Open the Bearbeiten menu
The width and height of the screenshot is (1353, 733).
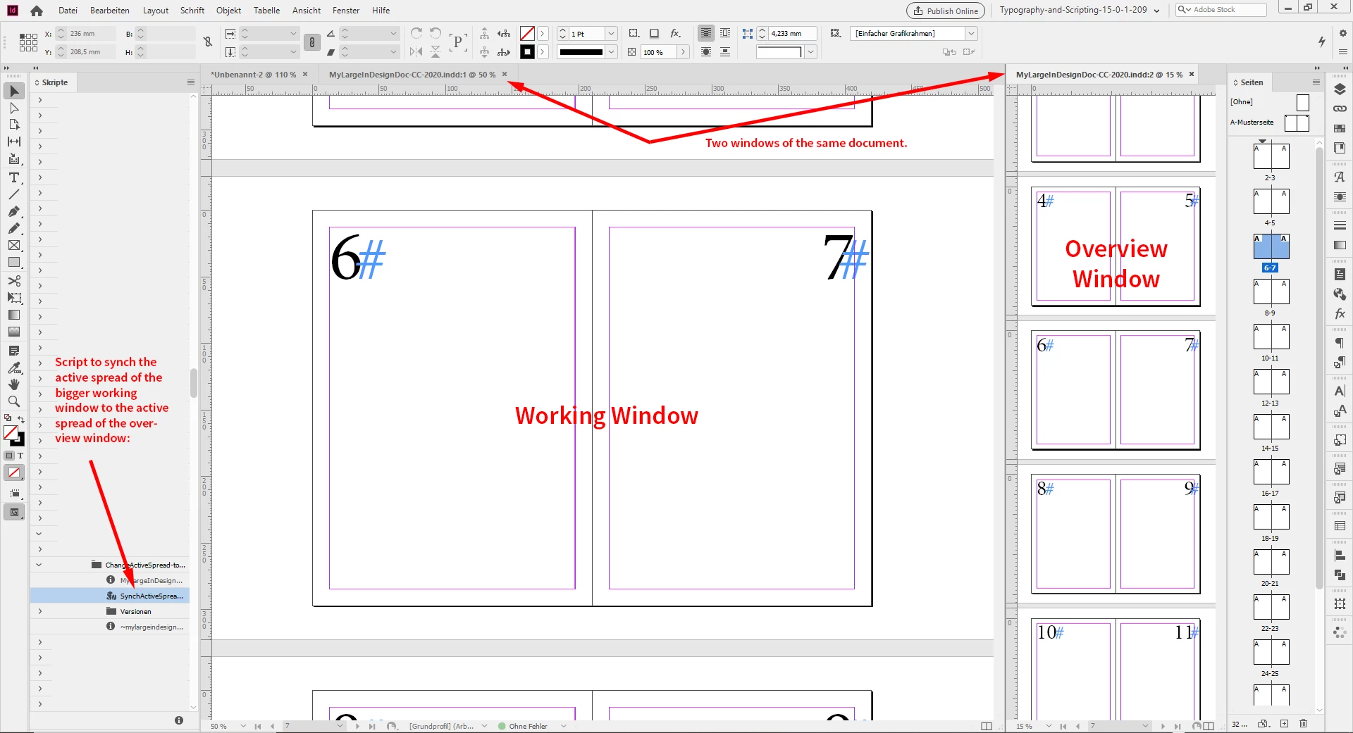pos(110,11)
